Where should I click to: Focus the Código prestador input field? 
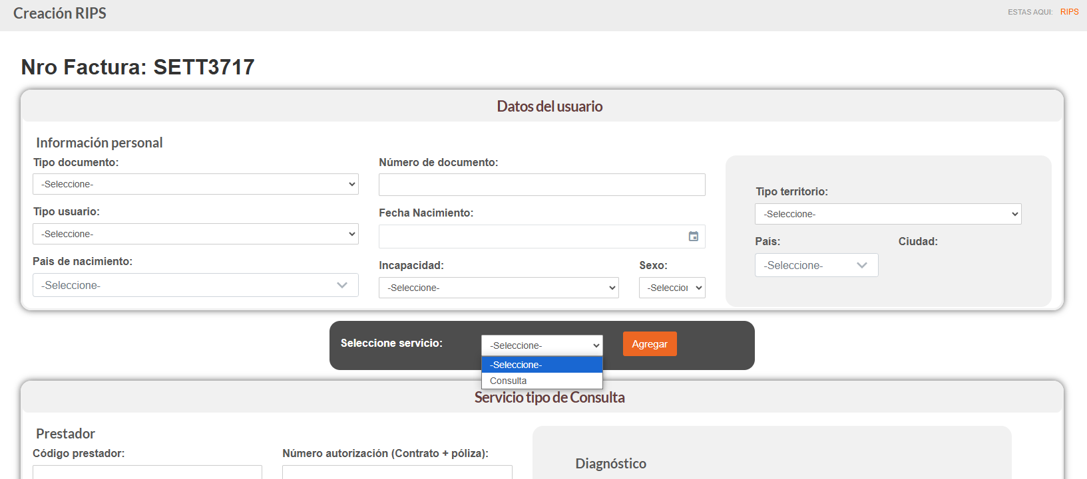(x=147, y=472)
